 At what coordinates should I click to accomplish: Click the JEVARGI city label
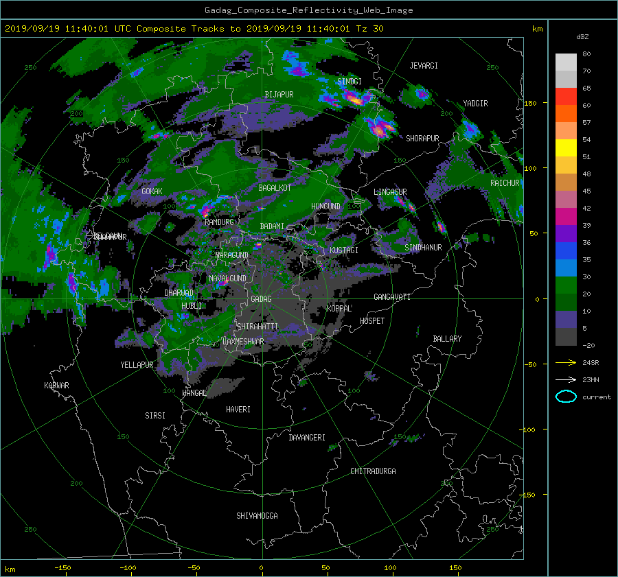pos(424,66)
